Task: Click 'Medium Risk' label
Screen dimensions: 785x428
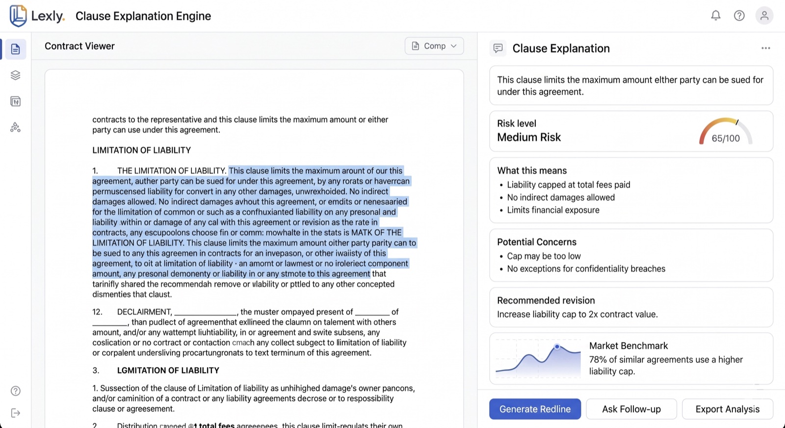Action: click(x=529, y=137)
